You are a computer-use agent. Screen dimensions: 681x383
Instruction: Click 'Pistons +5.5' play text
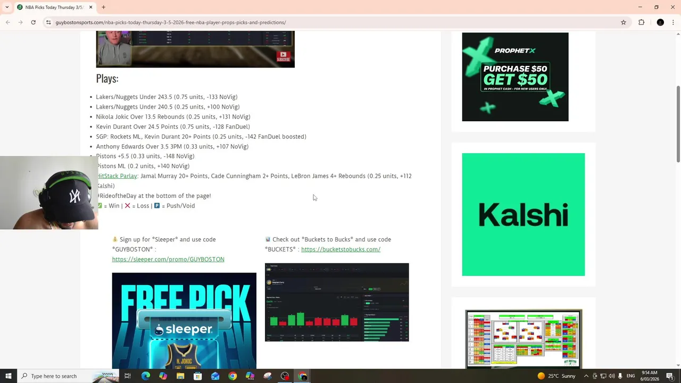tap(145, 156)
